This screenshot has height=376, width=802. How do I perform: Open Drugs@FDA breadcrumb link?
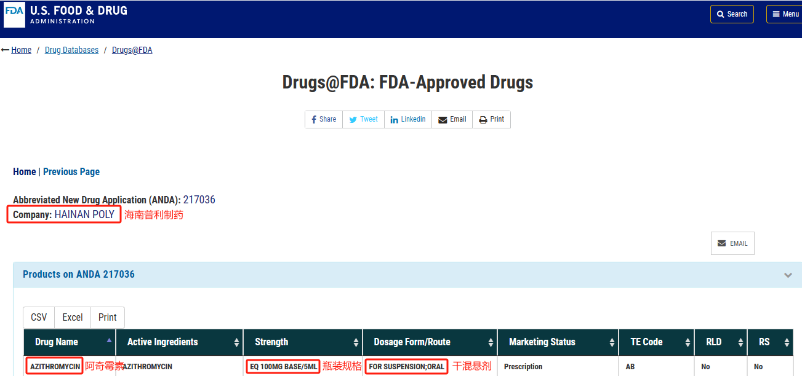(x=132, y=50)
